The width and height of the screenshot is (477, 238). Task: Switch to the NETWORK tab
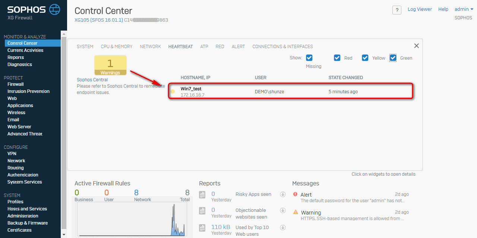pos(151,47)
